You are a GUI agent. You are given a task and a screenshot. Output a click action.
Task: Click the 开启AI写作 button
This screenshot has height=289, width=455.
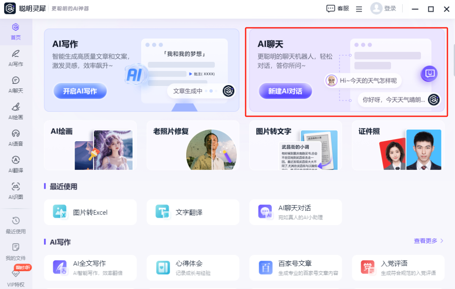pos(80,91)
